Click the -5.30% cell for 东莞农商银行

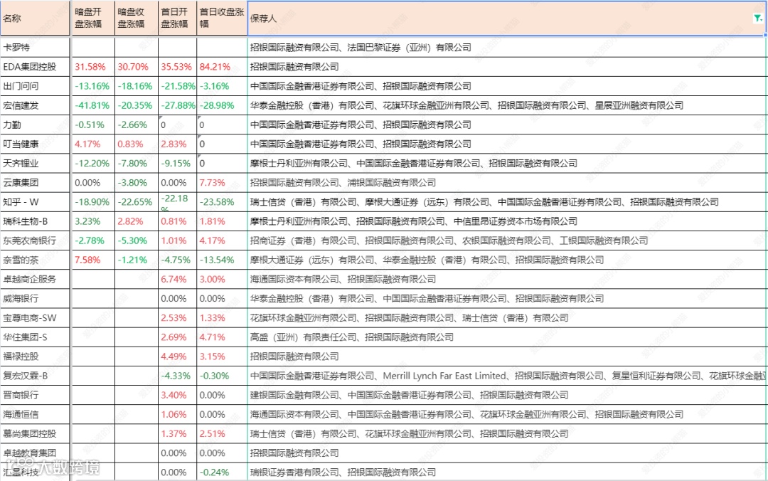pos(136,240)
